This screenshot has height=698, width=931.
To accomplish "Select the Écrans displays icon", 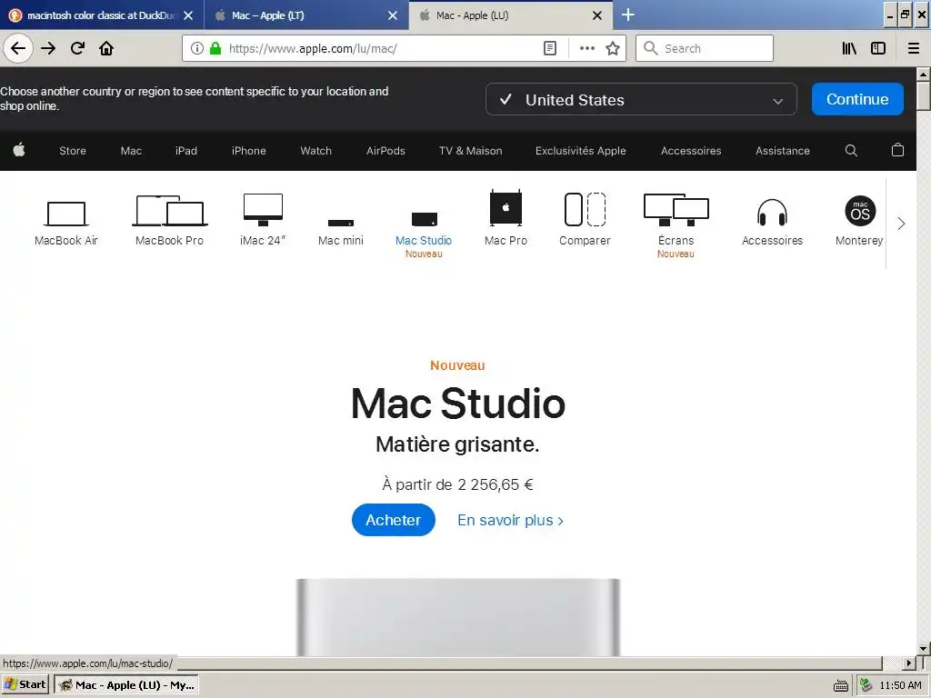I will [676, 210].
